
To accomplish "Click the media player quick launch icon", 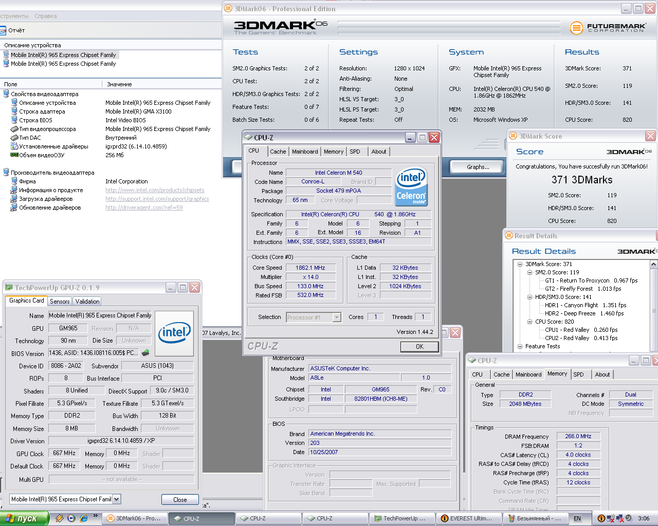I will (x=71, y=518).
